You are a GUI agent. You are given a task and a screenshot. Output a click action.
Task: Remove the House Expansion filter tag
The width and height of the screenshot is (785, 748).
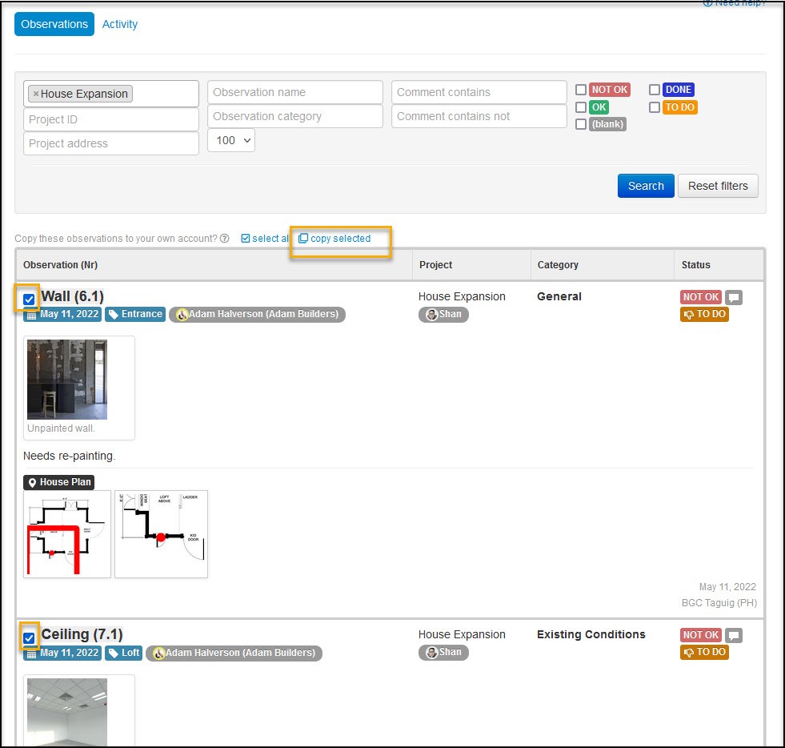coord(35,95)
